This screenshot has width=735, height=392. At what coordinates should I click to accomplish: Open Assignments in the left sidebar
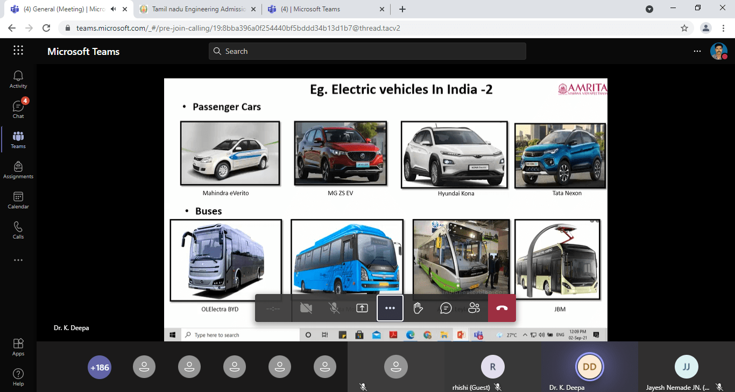(x=18, y=170)
